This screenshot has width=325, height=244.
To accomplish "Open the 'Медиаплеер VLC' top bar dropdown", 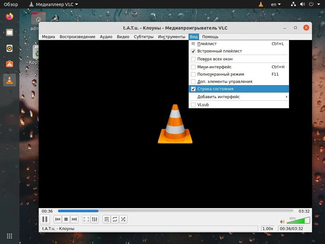I will tap(53, 4).
